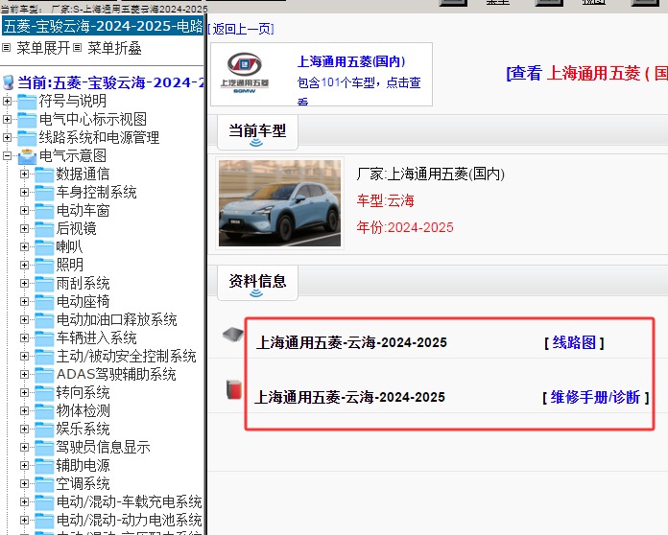Screen dimensions: 668x535
Task: Expand the 后视镜 folder node
Action: point(24,228)
